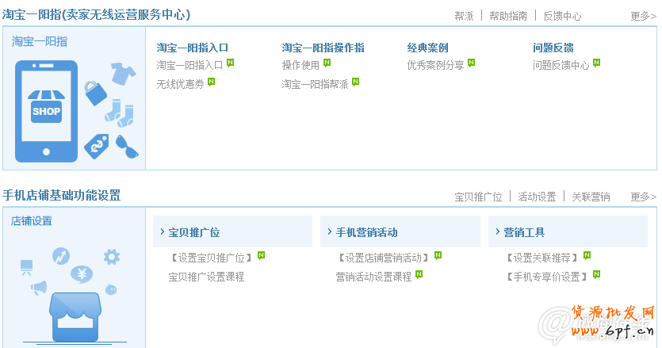662x348 pixels.
Task: Click 更多> beside 反馈中心
Action: pyautogui.click(x=642, y=16)
